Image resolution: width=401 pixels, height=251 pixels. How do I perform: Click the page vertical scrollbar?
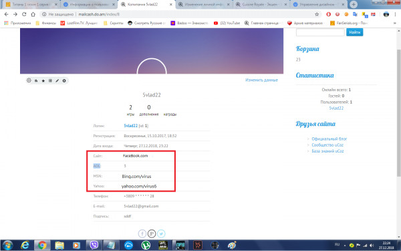pyautogui.click(x=399, y=112)
